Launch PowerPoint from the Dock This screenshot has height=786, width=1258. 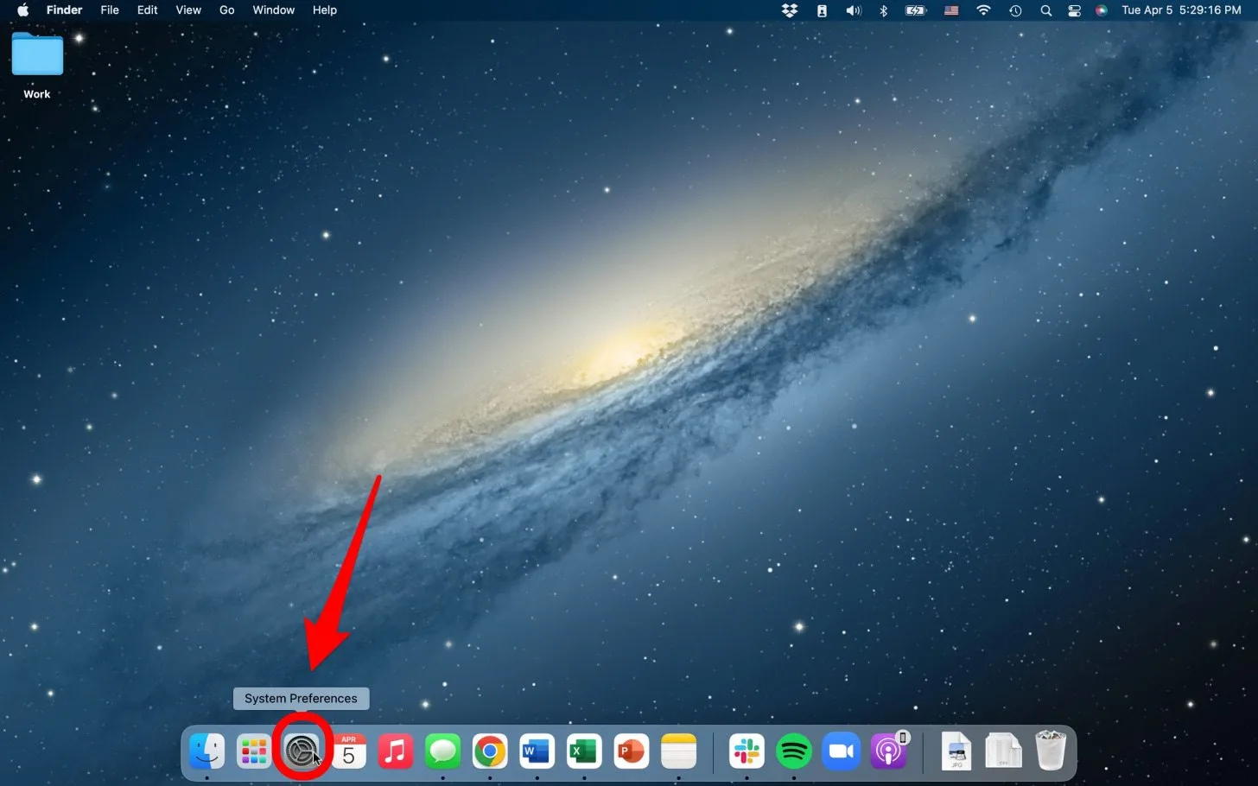[631, 751]
